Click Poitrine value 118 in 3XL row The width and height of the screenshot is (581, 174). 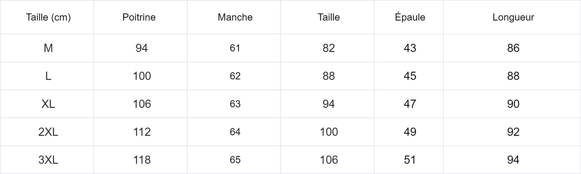coord(142,160)
